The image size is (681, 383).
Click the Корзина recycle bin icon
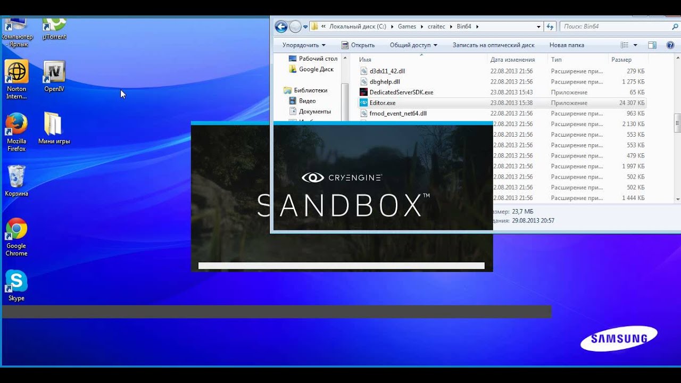[x=16, y=181]
